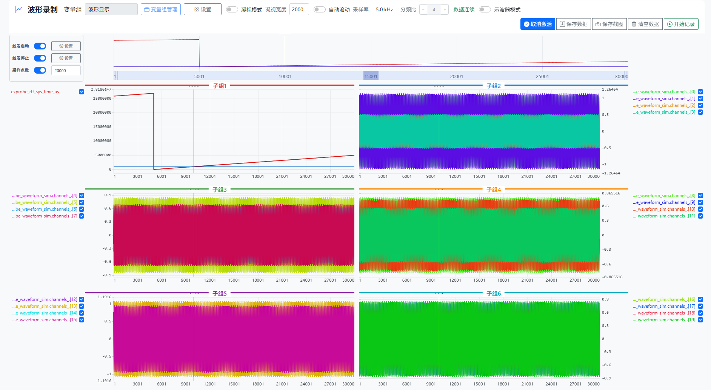
Task: Uncheck the channels_[2] checkbox
Action: 700,105
